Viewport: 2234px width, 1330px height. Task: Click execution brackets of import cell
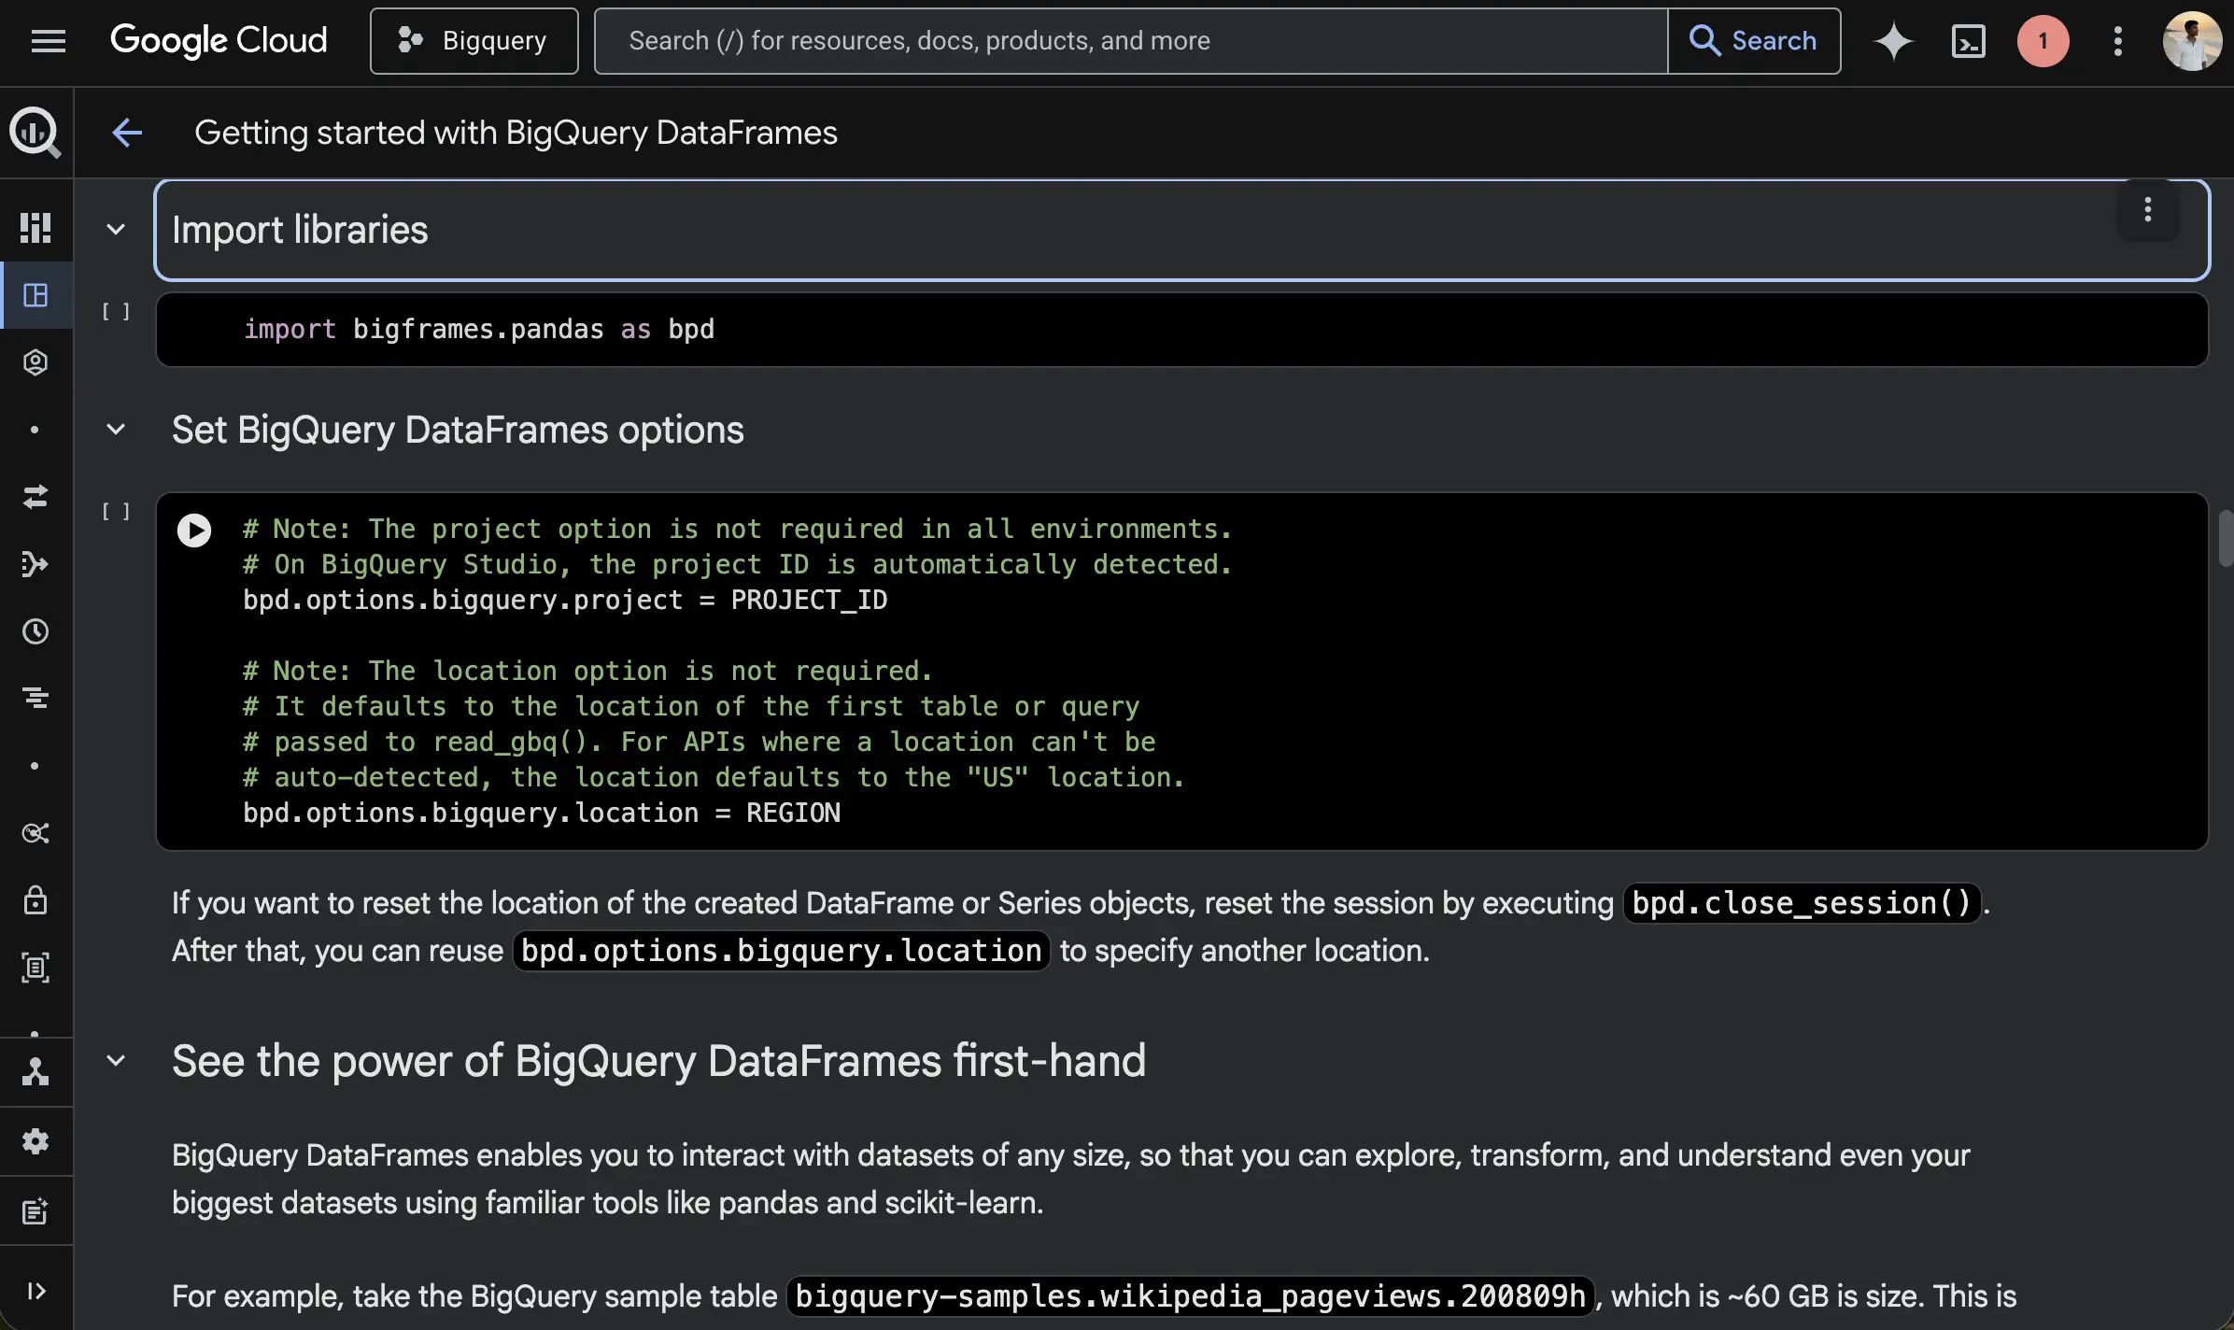click(116, 312)
